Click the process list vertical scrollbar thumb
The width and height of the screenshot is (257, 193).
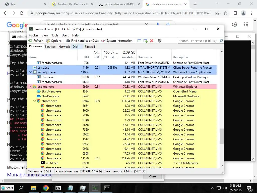[222, 136]
